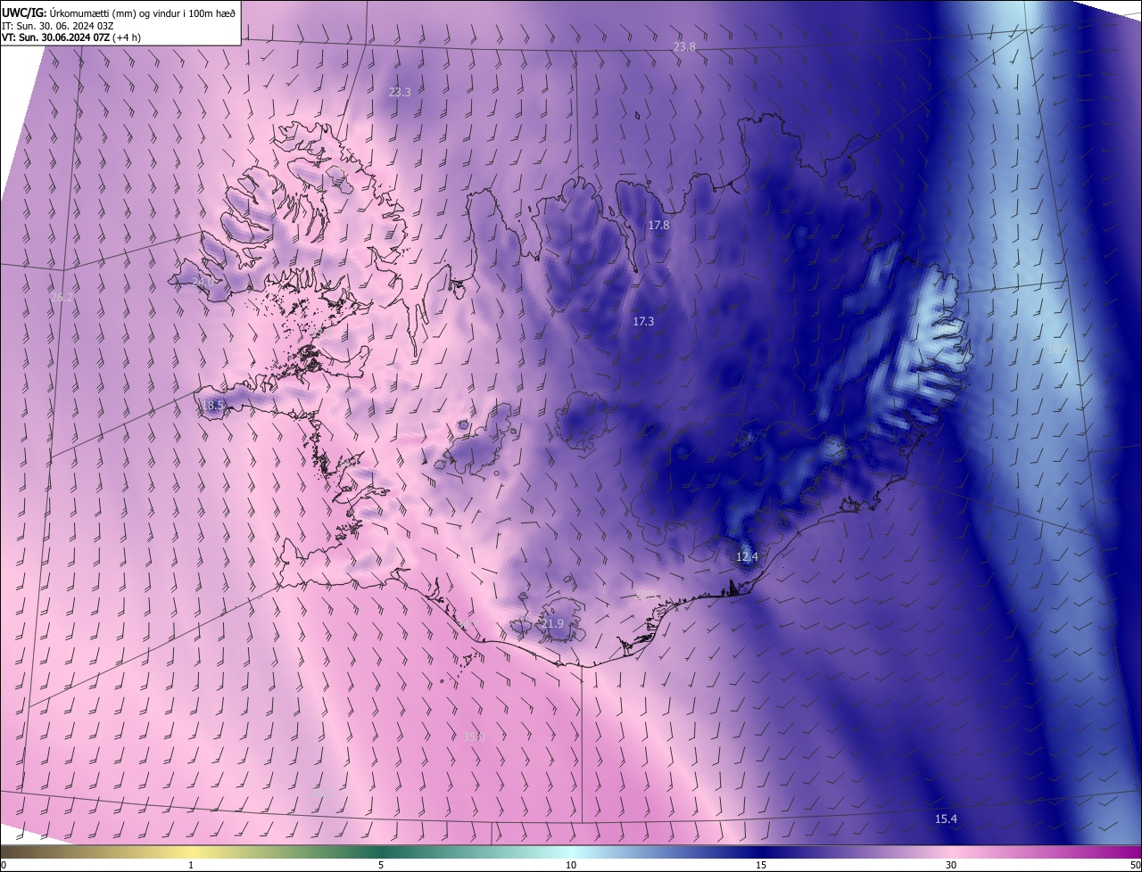Click the 24.0 value label on the Westfjords

203,282
